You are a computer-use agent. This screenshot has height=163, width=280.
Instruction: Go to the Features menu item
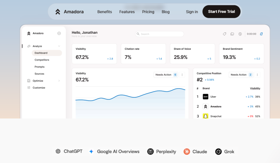point(127,12)
